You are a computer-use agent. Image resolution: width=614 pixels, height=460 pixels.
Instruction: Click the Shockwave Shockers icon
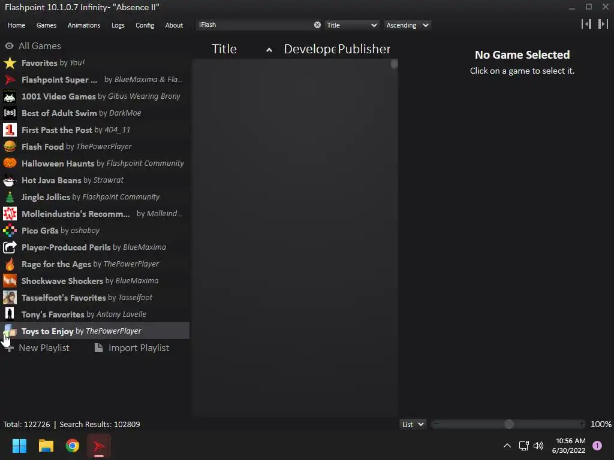10,281
